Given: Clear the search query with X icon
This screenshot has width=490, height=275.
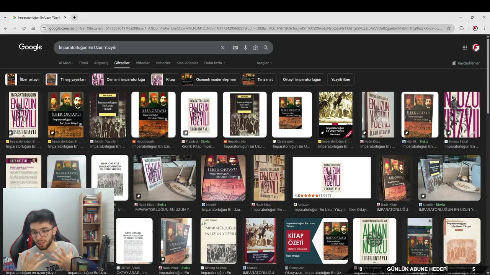Looking at the screenshot, I should [x=223, y=48].
